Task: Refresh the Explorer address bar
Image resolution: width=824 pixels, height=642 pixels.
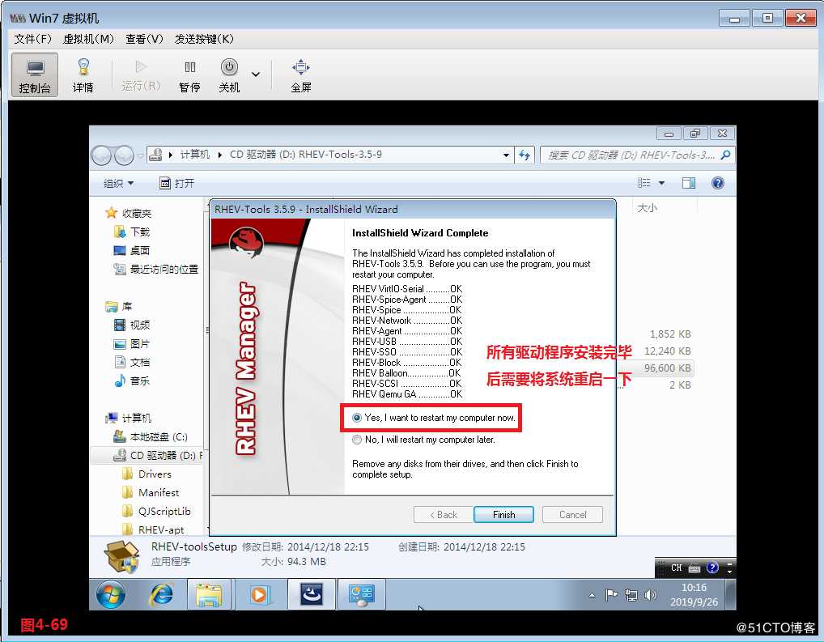Action: coord(525,155)
